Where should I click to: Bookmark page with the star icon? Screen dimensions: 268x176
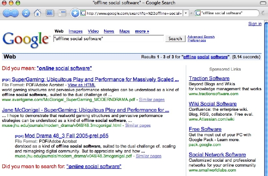tap(75, 13)
